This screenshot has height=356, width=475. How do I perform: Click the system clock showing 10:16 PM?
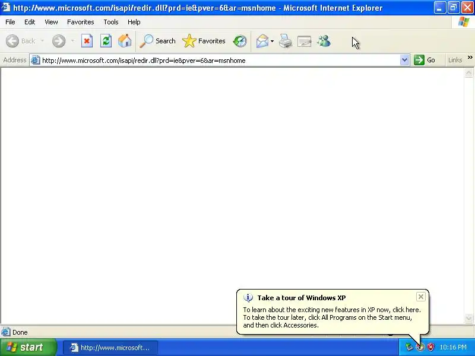tap(453, 347)
